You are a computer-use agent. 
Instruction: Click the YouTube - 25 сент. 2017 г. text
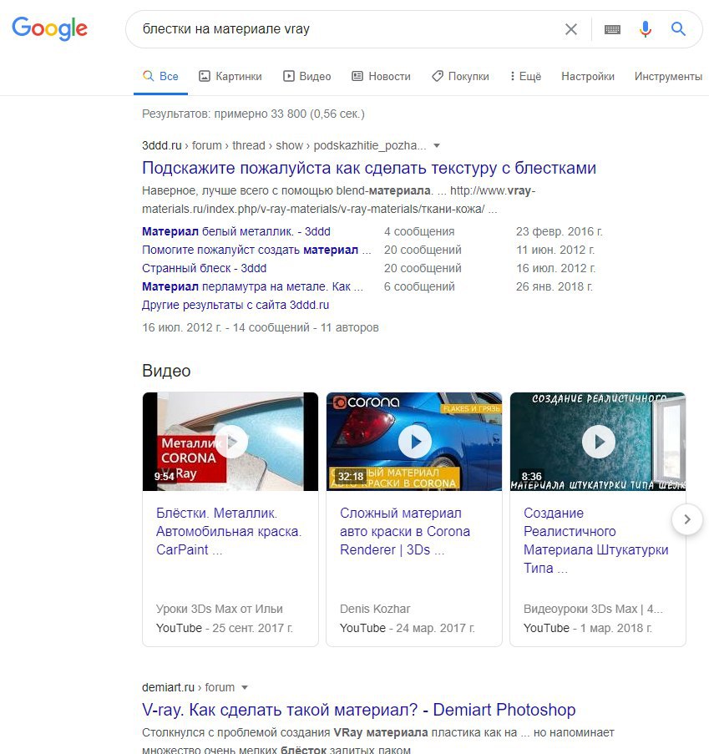click(225, 628)
